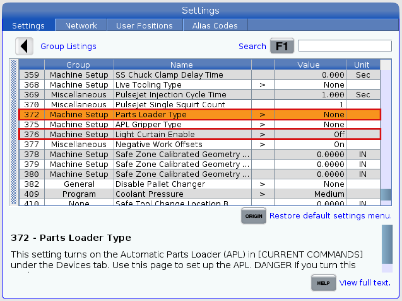Click the back arrow icon beside Group Listings
The height and width of the screenshot is (301, 402).
(x=24, y=46)
